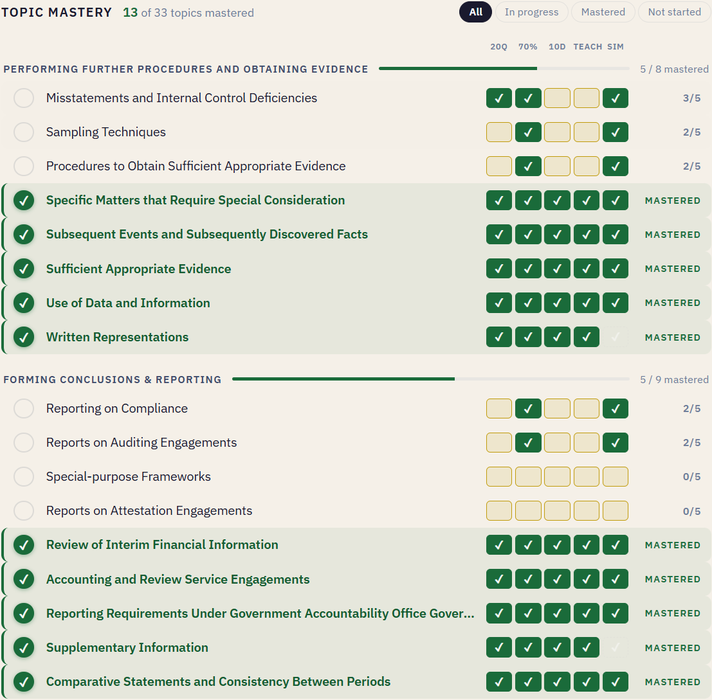This screenshot has width=712, height=700.
Task: Click 3/5 score on Misstatements row
Action: tap(691, 98)
